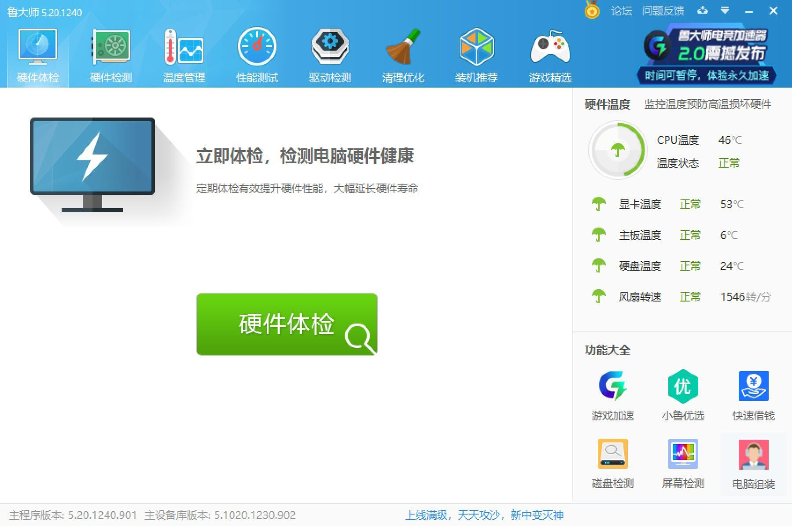This screenshot has height=526, width=792.
Task: Click the 显卡温度 umbrella icon
Action: [x=598, y=204]
